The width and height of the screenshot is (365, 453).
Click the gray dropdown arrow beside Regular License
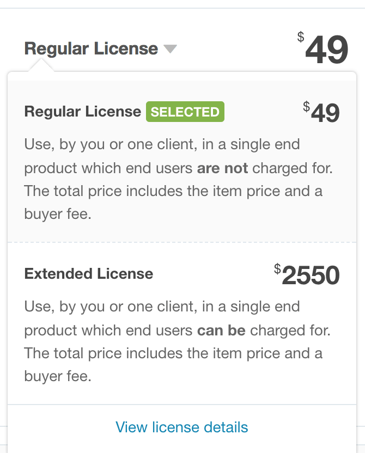click(x=171, y=49)
